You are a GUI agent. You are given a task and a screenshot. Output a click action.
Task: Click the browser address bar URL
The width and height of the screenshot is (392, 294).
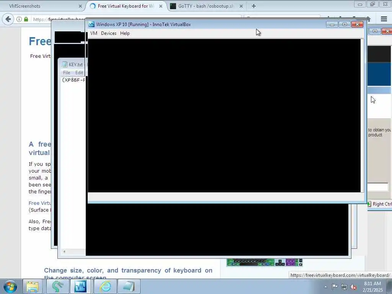[x=59, y=19]
